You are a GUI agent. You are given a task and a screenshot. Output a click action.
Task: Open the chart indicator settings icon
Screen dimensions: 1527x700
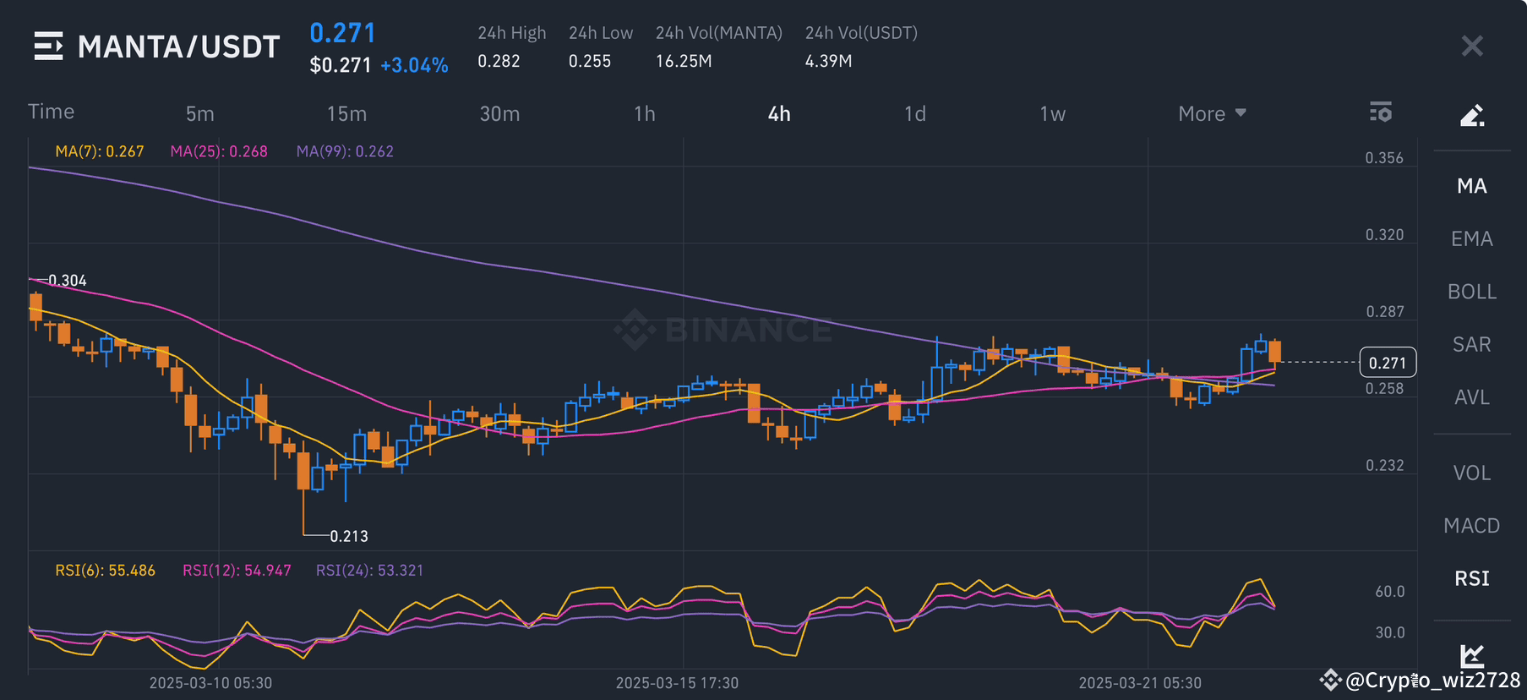1381,112
